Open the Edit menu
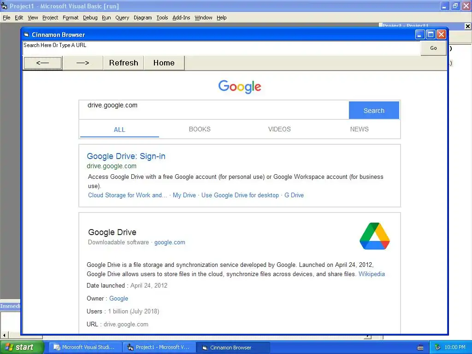 [x=19, y=18]
